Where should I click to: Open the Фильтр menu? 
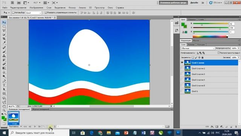point(72,8)
